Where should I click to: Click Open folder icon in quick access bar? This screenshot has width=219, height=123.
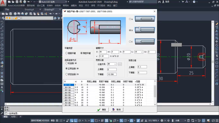click(13, 2)
